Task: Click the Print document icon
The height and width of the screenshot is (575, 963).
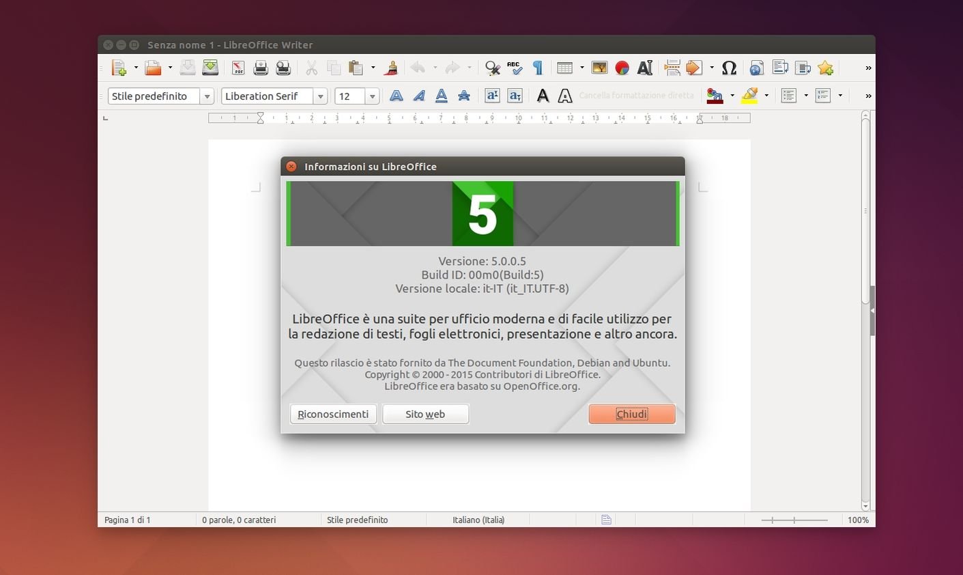Action: 260,68
